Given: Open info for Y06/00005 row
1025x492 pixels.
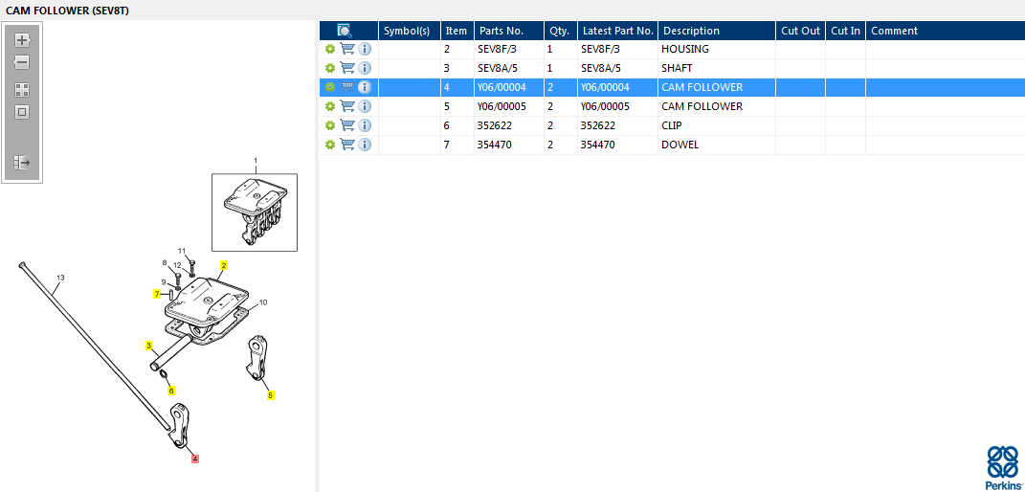Looking at the screenshot, I should pos(365,106).
